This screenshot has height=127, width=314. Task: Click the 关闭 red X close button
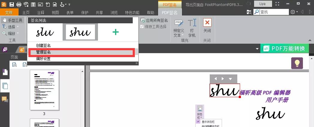[x=207, y=26]
